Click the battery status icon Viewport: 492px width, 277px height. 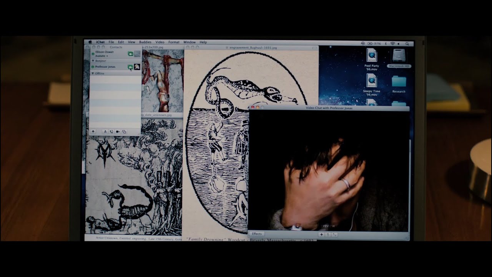pos(370,43)
